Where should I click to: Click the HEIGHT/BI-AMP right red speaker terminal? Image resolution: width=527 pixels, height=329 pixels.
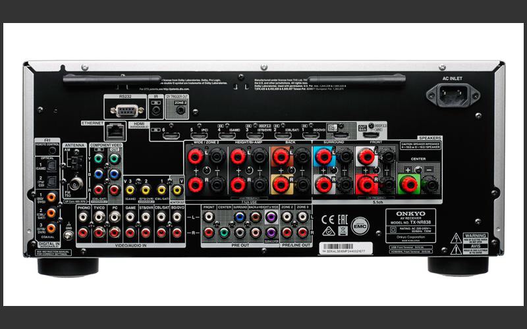point(238,185)
